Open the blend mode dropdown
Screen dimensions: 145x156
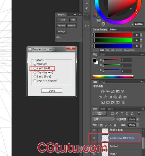(x=103, y=119)
